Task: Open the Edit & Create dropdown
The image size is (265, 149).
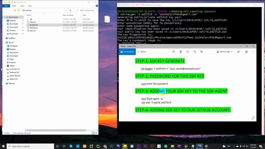Action: click(224, 52)
